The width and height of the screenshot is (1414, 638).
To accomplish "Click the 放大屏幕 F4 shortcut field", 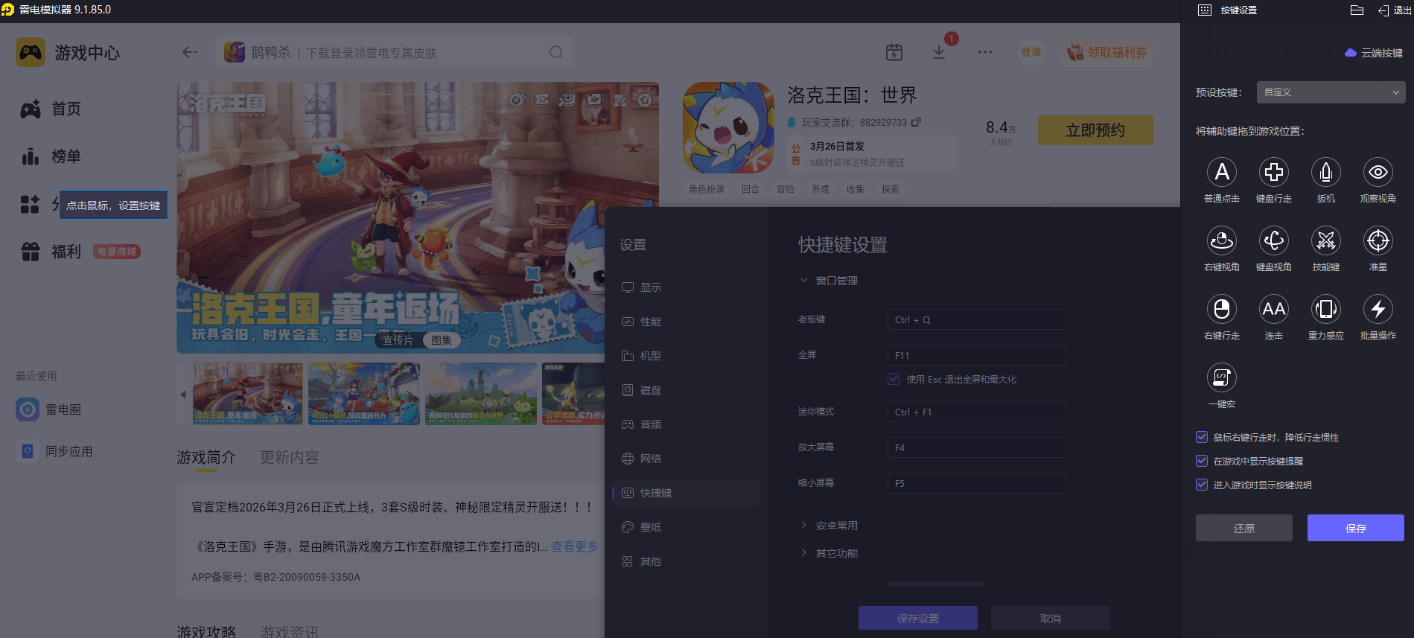I will click(976, 447).
